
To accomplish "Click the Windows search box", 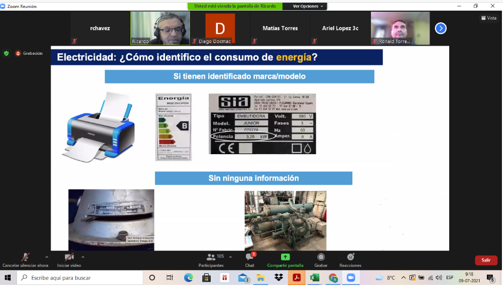I will click(x=80, y=277).
